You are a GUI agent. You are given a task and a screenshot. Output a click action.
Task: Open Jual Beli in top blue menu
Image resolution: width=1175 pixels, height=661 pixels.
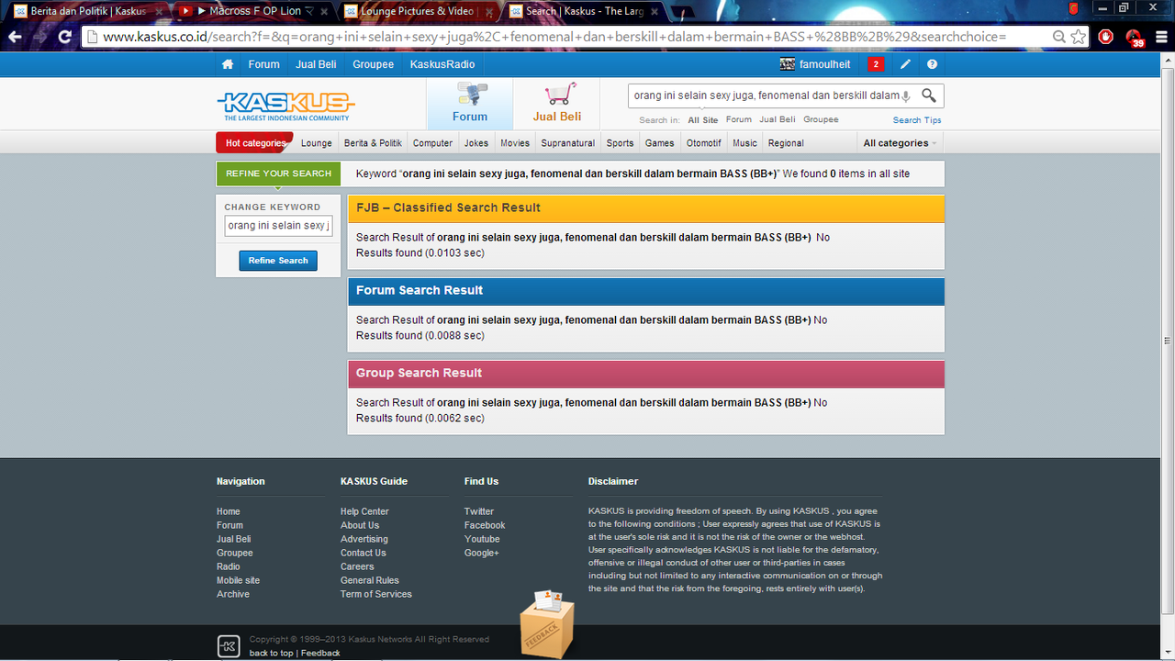316,64
